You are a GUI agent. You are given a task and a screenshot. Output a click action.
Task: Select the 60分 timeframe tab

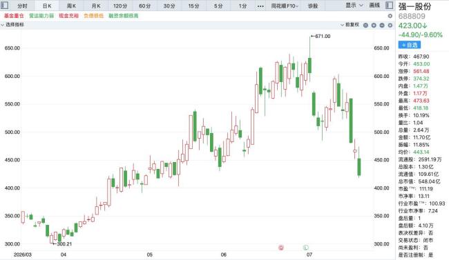coord(144,6)
